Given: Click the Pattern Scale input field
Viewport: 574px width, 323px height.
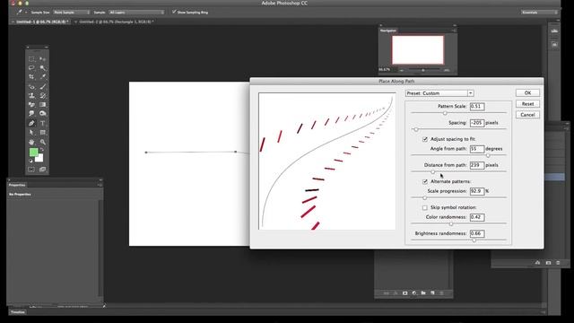Looking at the screenshot, I should click(477, 107).
